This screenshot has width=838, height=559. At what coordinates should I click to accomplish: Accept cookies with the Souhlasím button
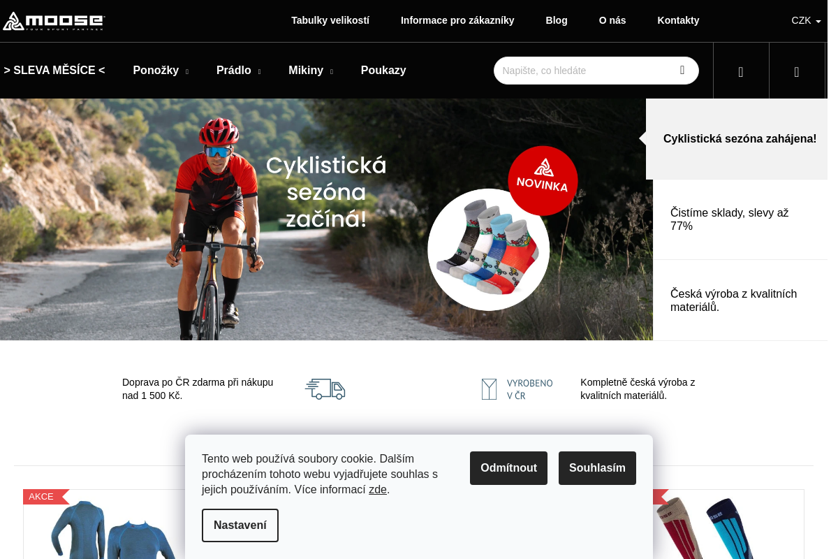coord(597,468)
